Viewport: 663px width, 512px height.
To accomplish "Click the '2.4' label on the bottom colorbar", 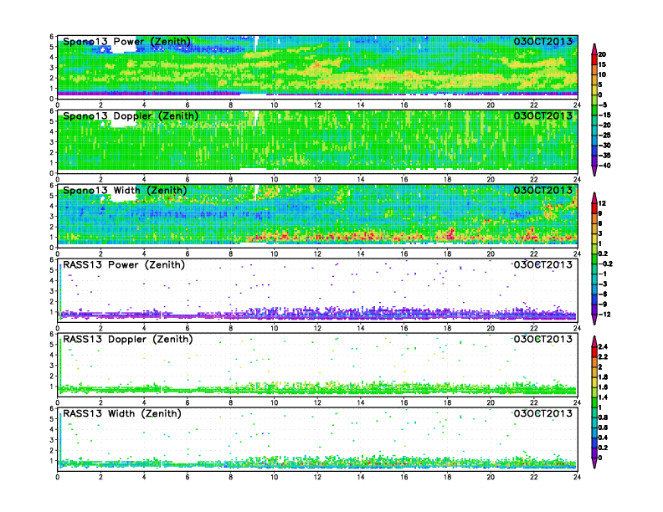I will [603, 347].
